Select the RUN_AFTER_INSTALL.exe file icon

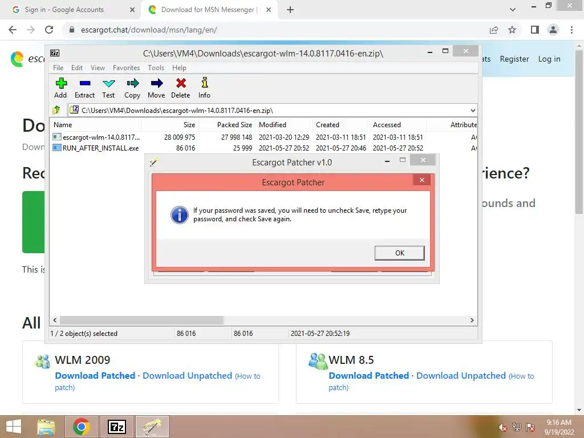(57, 148)
